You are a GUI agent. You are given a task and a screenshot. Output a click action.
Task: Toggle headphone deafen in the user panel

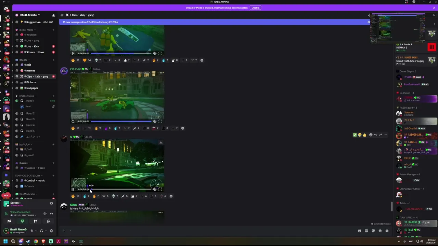(x=42, y=231)
